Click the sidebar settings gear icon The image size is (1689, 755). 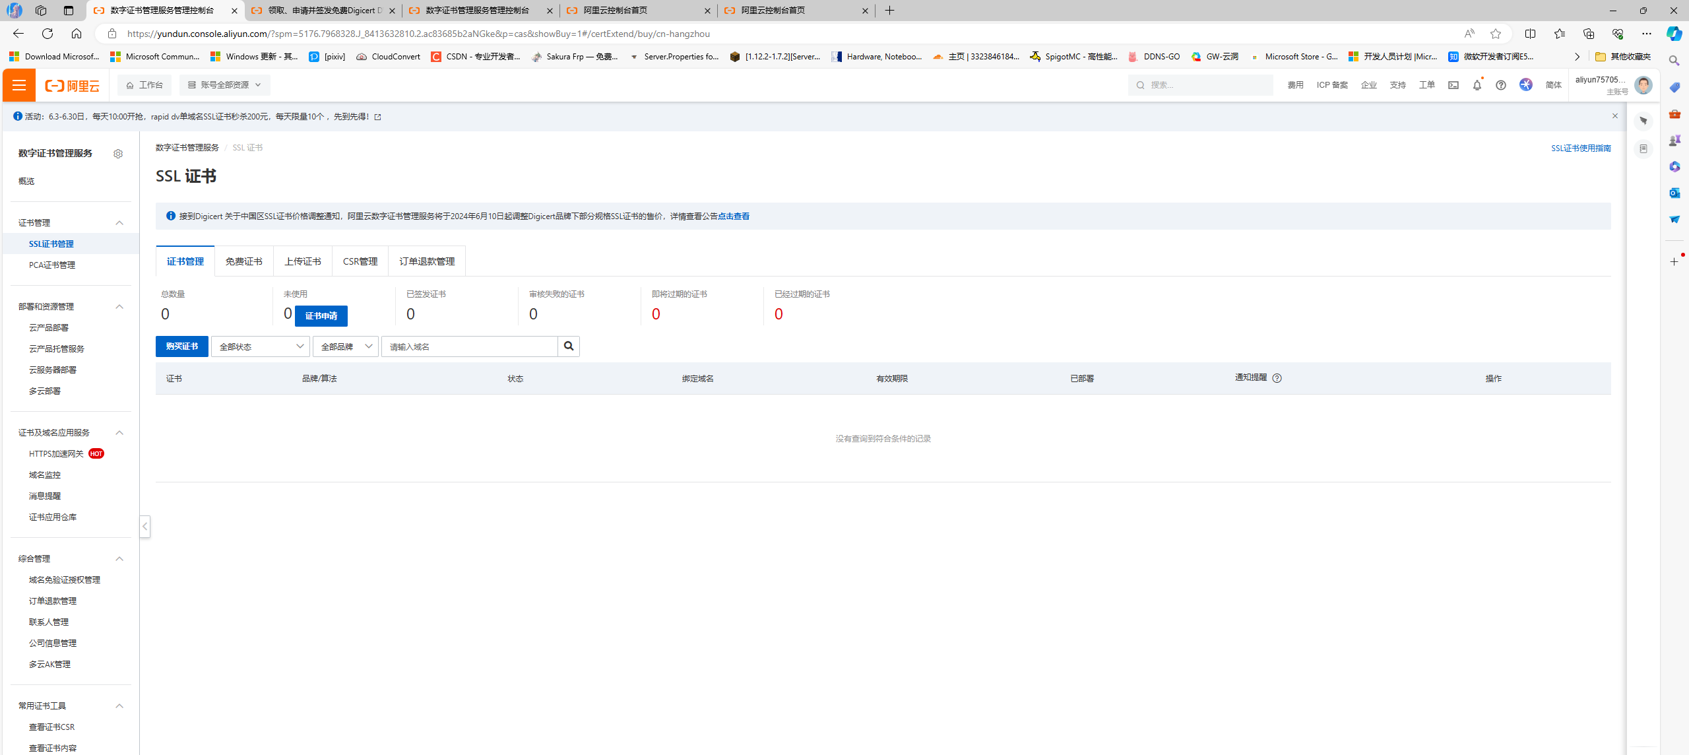tap(118, 154)
